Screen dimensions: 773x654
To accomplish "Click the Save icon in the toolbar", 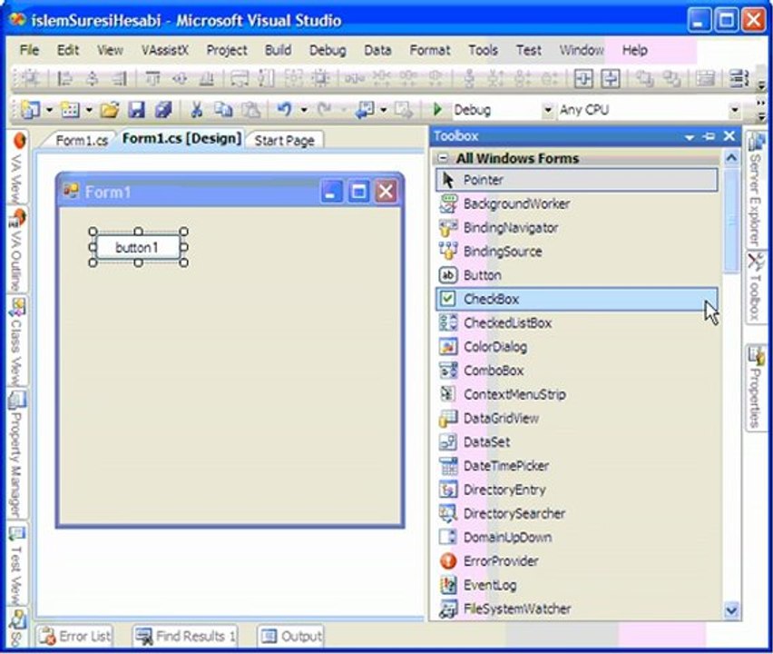I will (136, 110).
